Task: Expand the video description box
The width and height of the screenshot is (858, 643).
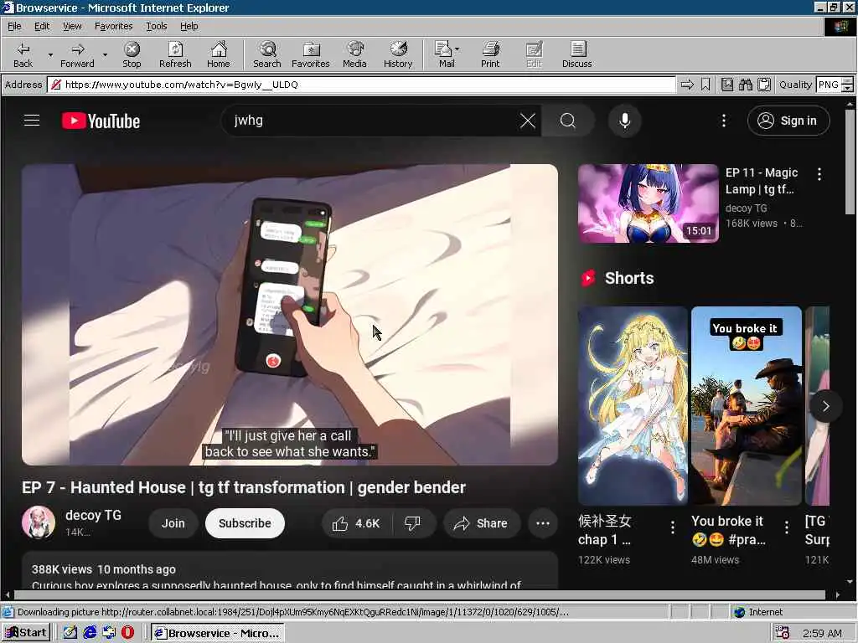Action: [290, 570]
